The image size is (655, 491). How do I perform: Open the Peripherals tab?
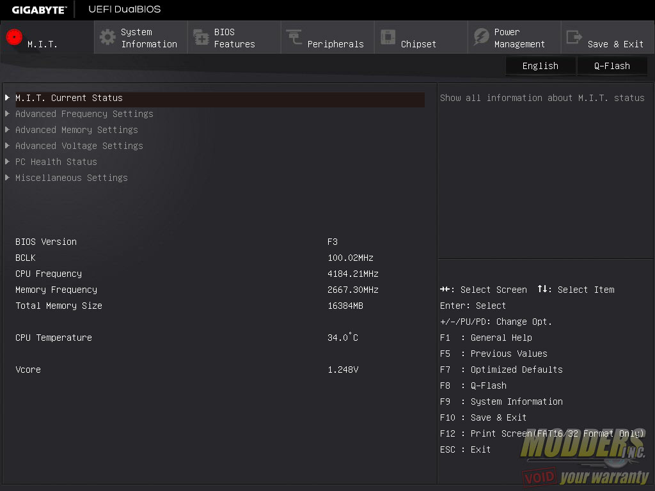click(x=327, y=38)
